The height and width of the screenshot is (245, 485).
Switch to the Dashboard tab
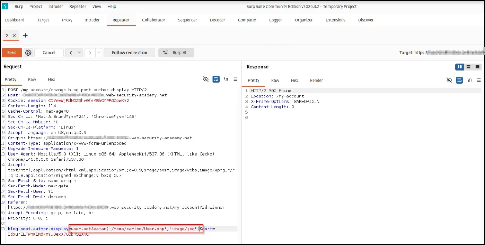click(x=15, y=20)
